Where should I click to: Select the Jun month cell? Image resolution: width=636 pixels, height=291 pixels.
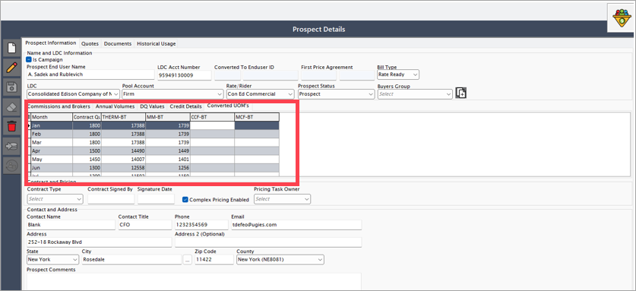(52, 168)
